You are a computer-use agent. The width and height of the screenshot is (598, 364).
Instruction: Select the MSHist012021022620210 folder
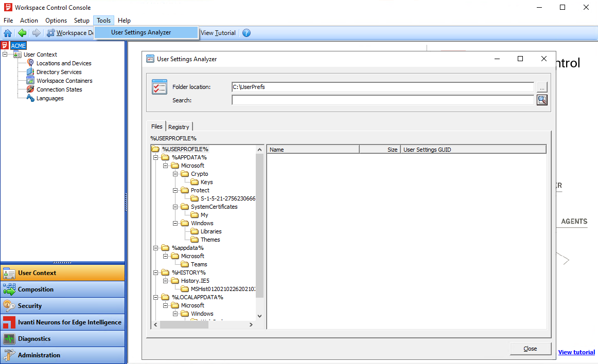point(223,289)
